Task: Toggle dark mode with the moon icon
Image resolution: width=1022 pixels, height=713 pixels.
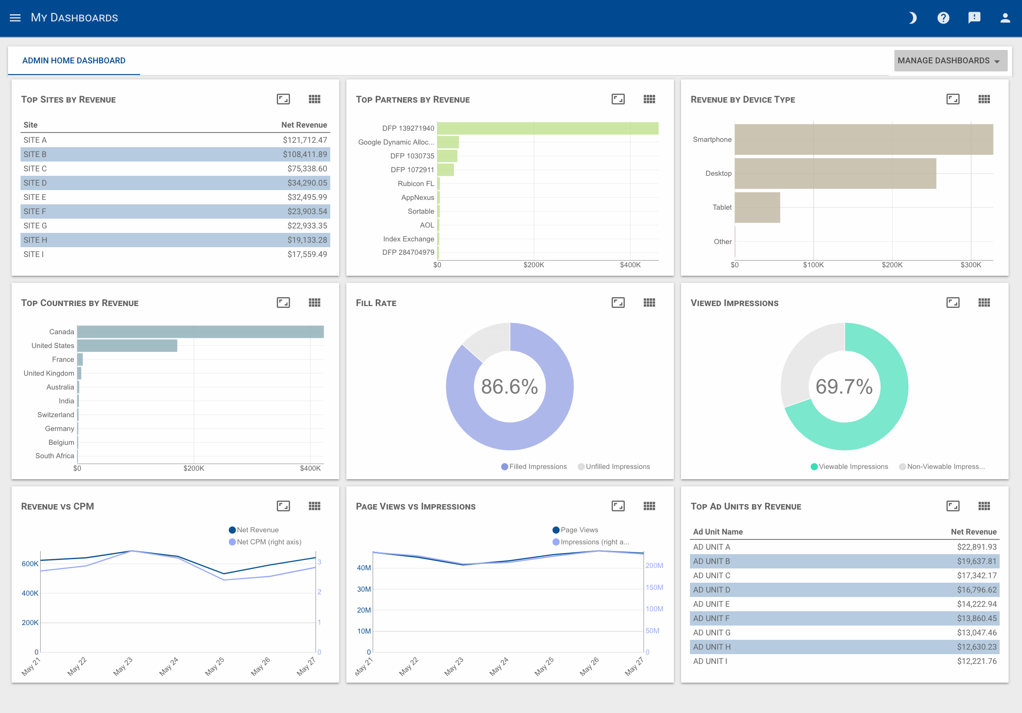Action: [x=912, y=17]
